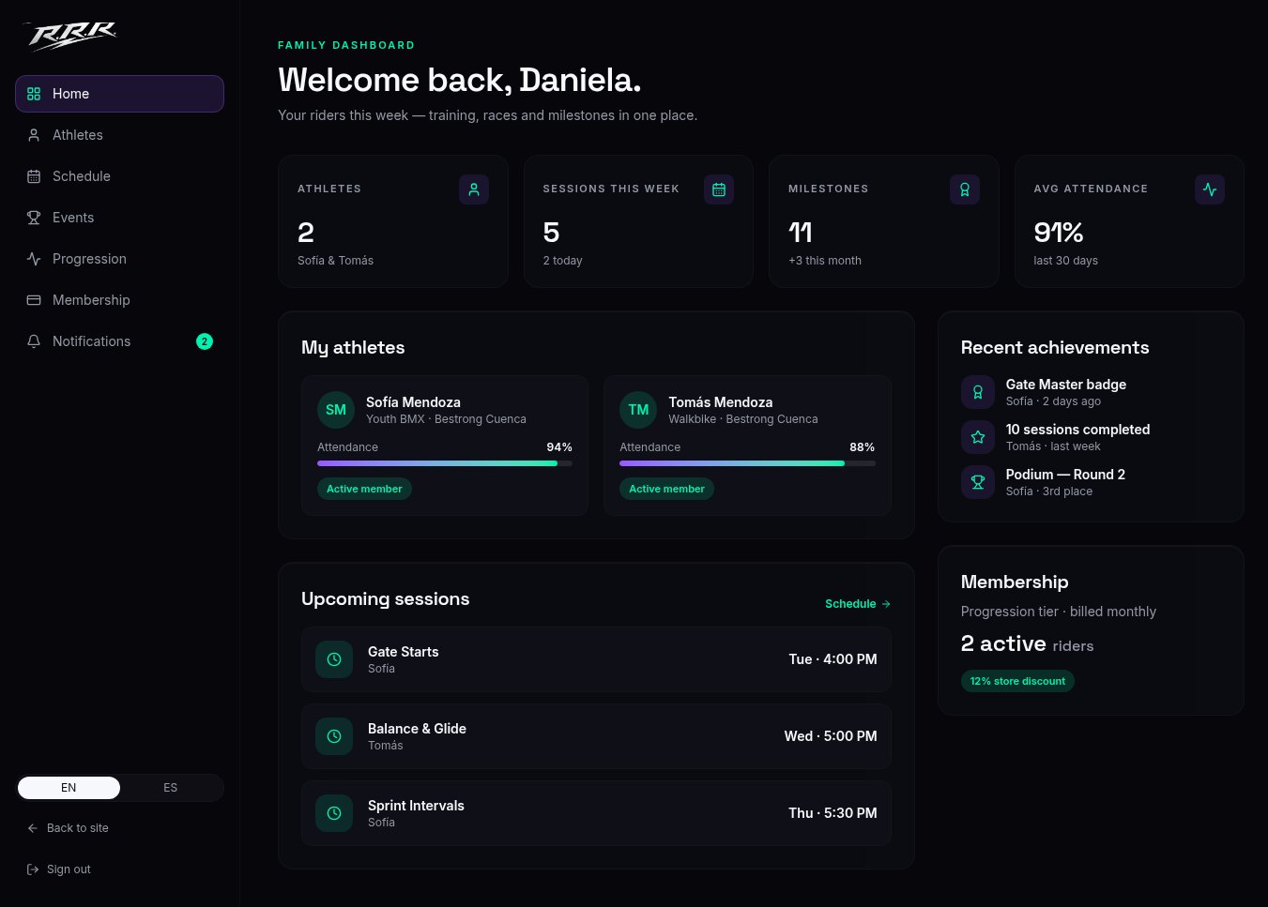Click Sofía Mendoza's Active member badge
This screenshot has height=907, width=1268.
[364, 489]
